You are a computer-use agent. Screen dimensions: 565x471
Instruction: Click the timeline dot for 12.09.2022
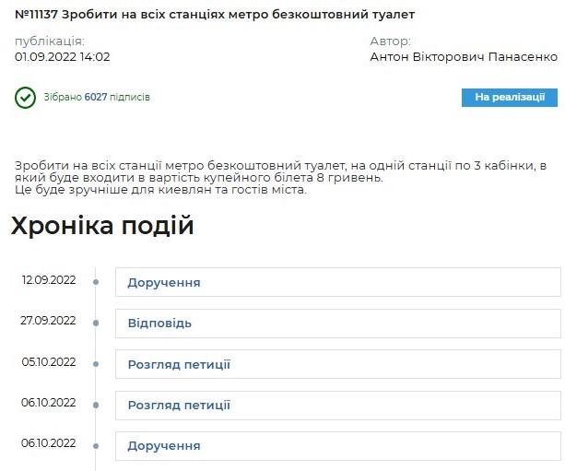point(96,282)
